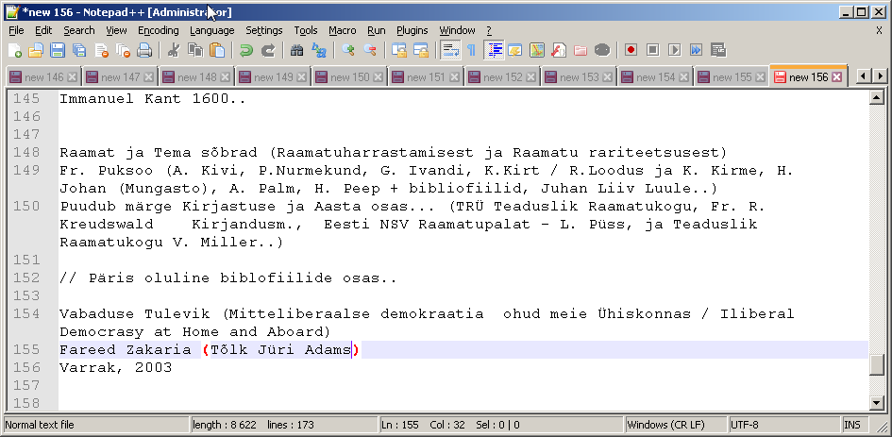This screenshot has height=437, width=892.
Task: Open the Function List icon
Action: point(558,50)
